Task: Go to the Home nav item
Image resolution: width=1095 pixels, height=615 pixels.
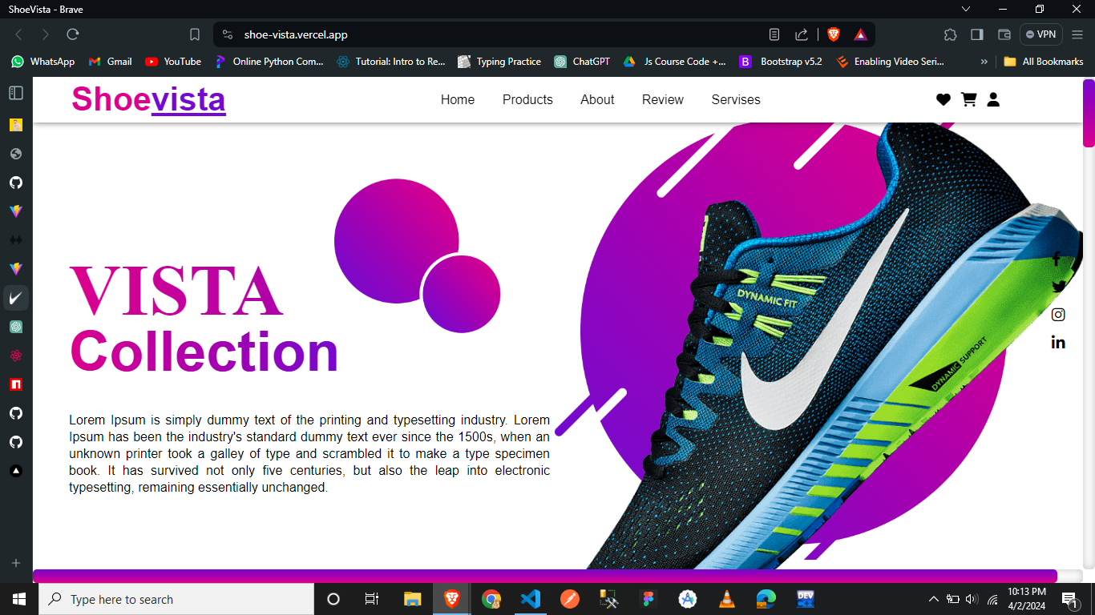Action: coord(458,99)
